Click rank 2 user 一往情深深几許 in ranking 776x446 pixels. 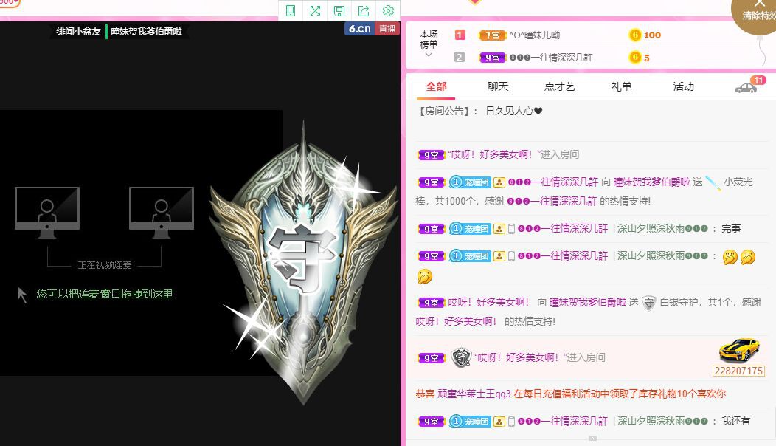click(551, 58)
